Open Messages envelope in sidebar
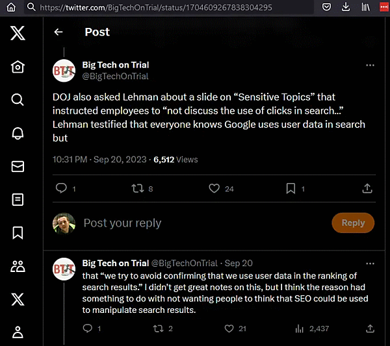Image resolution: width=390 pixels, height=346 pixels. (18, 166)
